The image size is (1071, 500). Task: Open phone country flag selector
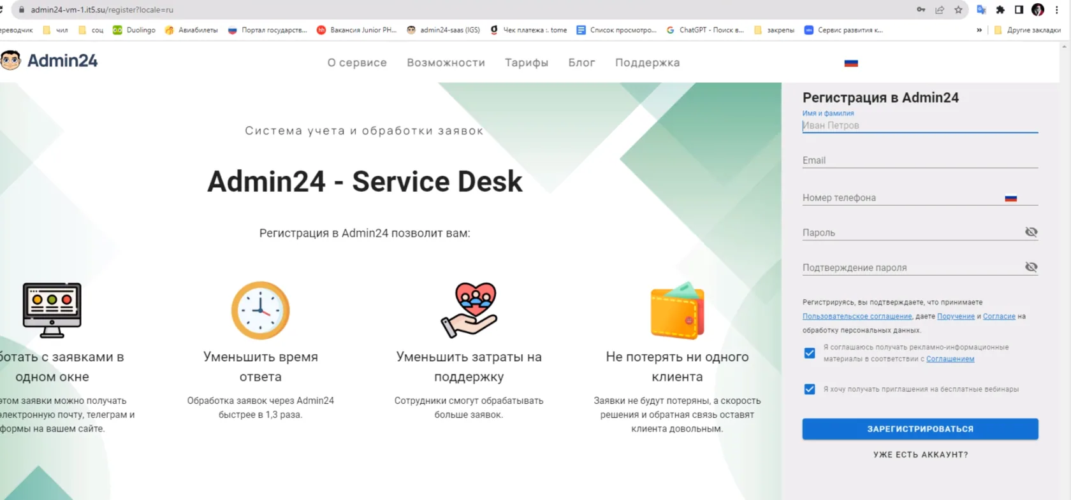1011,198
